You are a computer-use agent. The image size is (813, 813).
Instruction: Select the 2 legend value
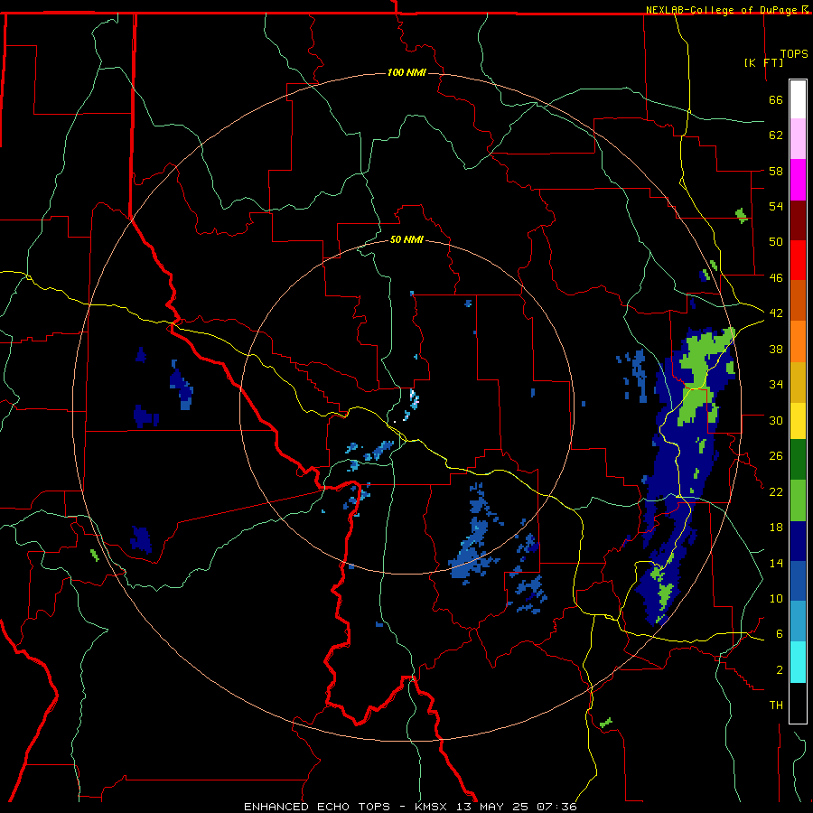[780, 669]
